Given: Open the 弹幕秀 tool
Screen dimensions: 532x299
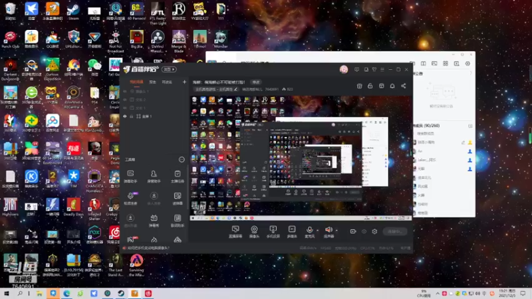Looking at the screenshot, I should tap(154, 221).
